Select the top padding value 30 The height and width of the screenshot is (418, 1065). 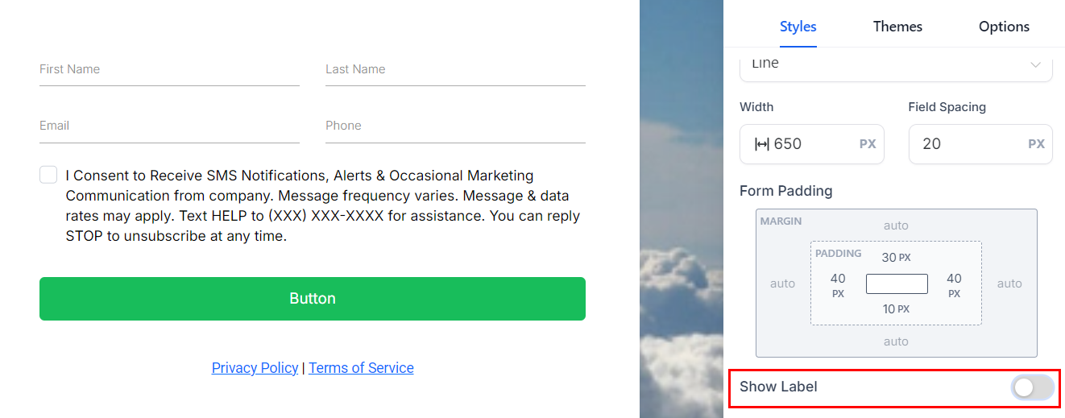(x=889, y=258)
